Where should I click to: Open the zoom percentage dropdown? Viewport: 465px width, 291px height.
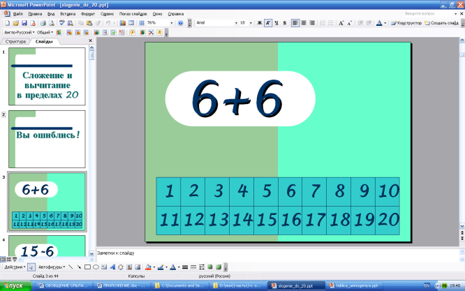[170, 23]
